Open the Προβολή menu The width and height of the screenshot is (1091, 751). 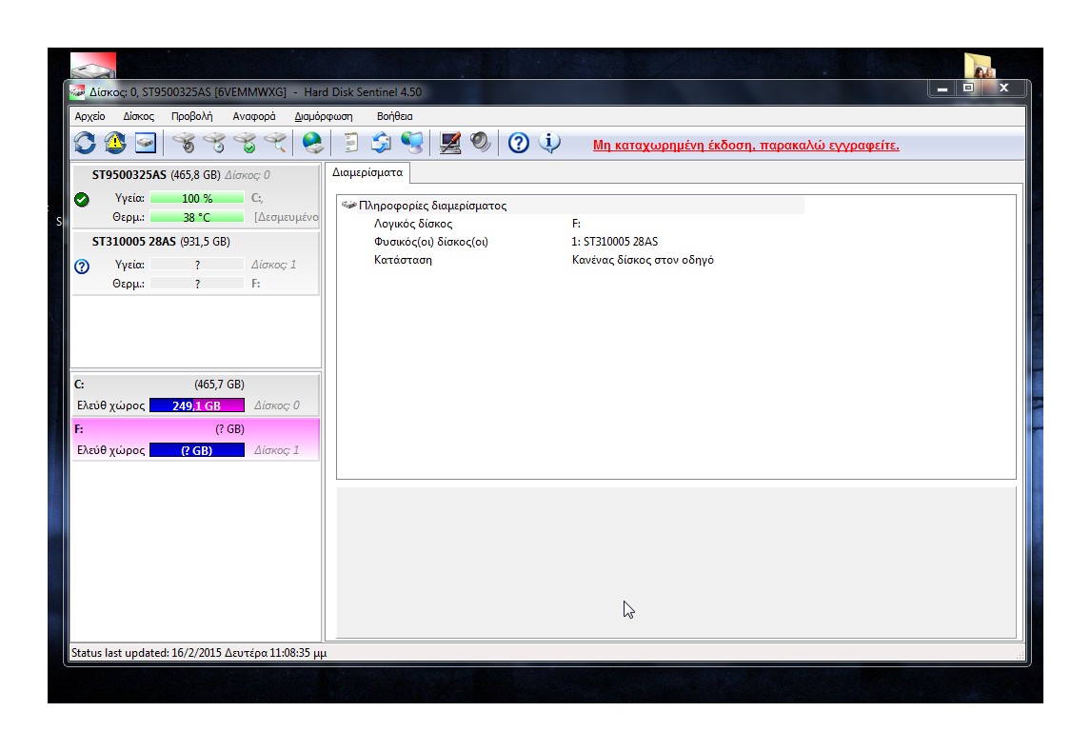(192, 116)
